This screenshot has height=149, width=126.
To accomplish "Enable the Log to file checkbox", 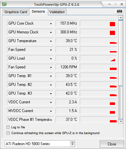I will (x=8, y=127).
